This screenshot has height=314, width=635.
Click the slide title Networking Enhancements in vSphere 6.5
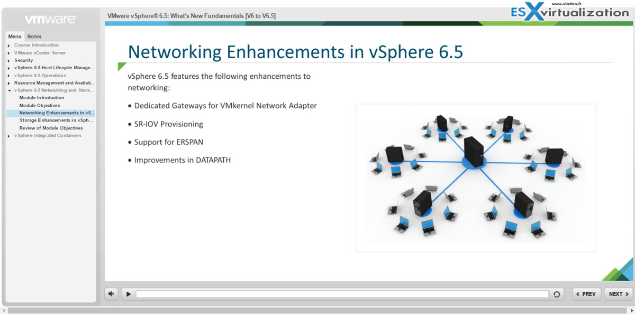click(x=295, y=52)
